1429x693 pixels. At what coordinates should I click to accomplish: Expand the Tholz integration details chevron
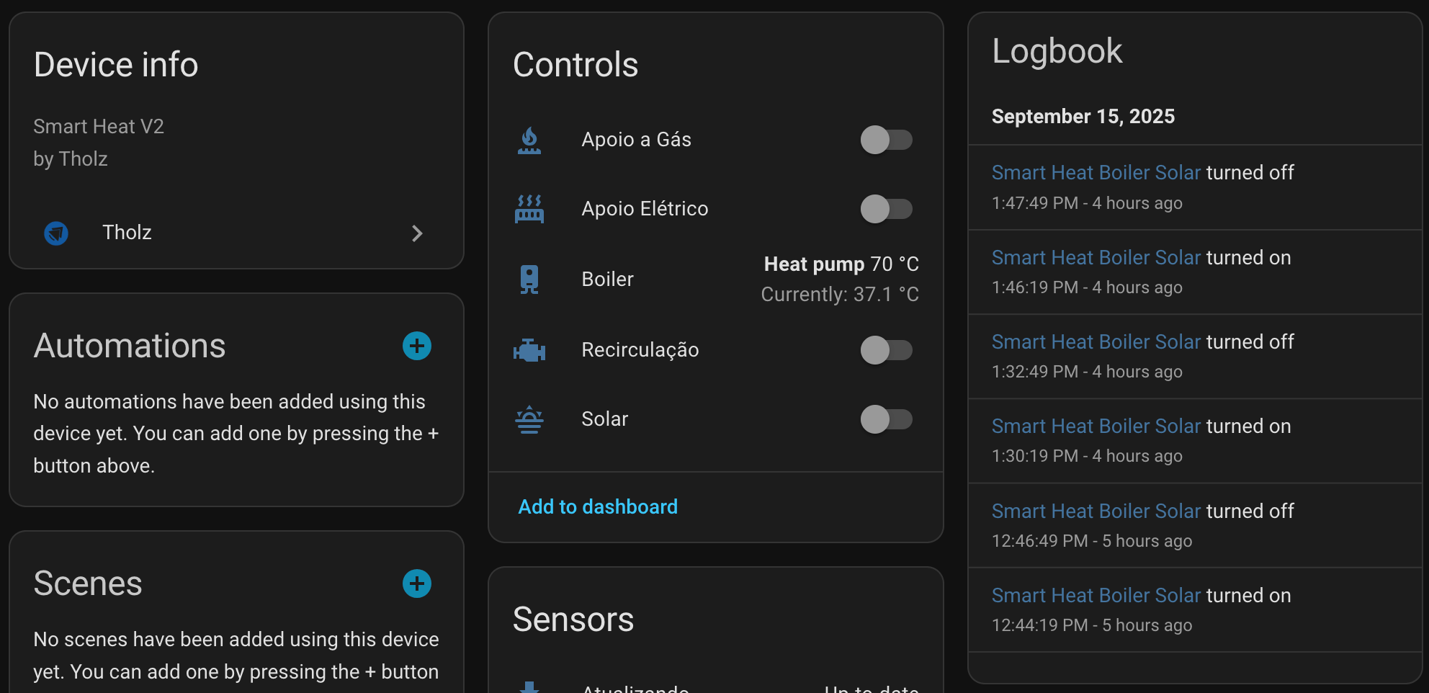[x=418, y=233]
